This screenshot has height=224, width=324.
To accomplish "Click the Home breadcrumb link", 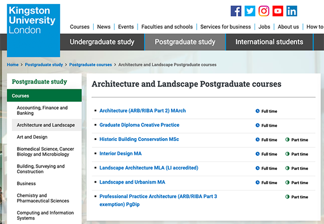I will click(x=13, y=65).
